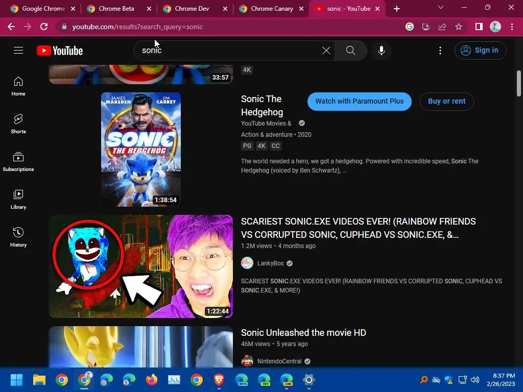Bookmark this page with the star
This screenshot has width=523, height=392.
(x=459, y=27)
